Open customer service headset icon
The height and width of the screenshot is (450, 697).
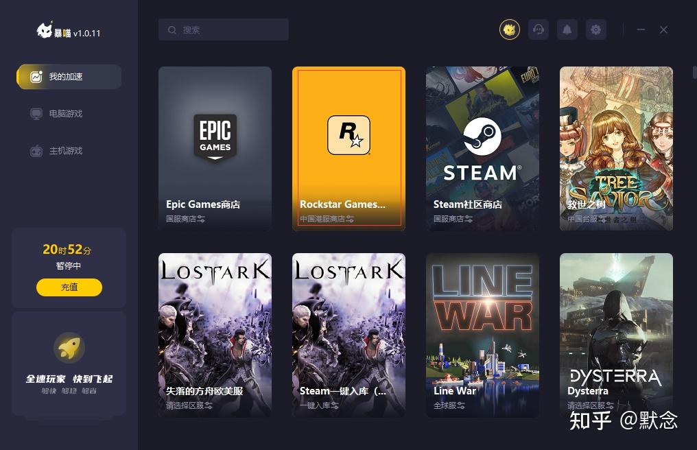coord(539,29)
